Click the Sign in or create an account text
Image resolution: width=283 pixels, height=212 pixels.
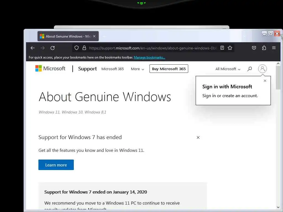pyautogui.click(x=230, y=96)
